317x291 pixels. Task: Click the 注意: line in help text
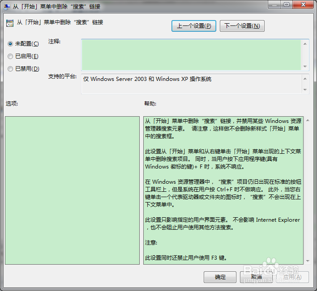[x=151, y=243]
